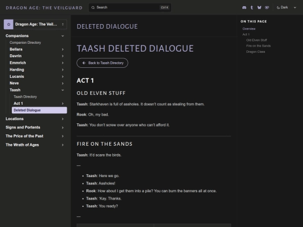Click the Old Elven Stuff heading
Screen dimensions: 303x227
[101, 93]
